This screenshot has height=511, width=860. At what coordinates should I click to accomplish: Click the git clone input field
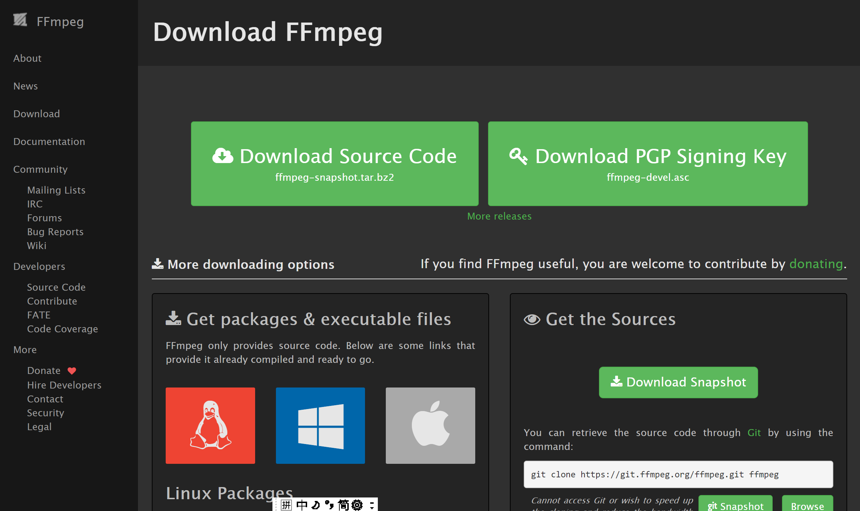pyautogui.click(x=678, y=475)
